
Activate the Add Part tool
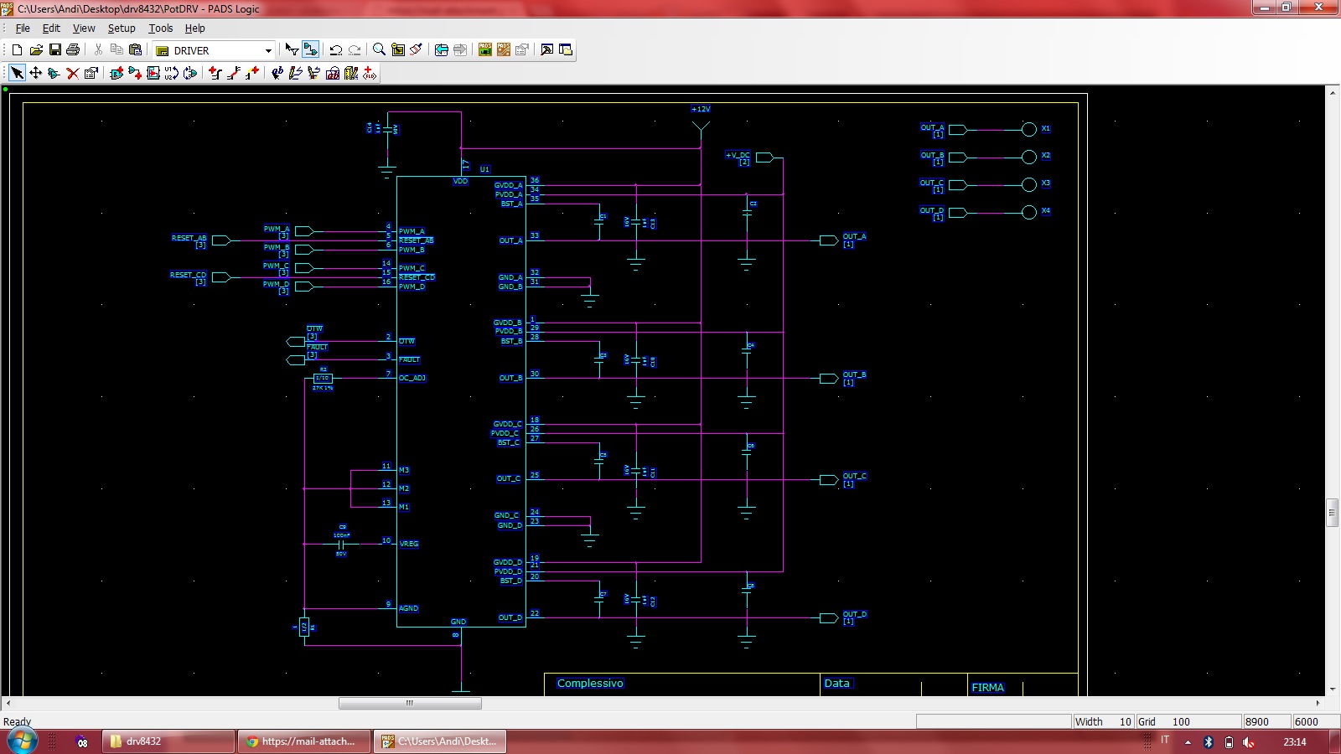[116, 74]
